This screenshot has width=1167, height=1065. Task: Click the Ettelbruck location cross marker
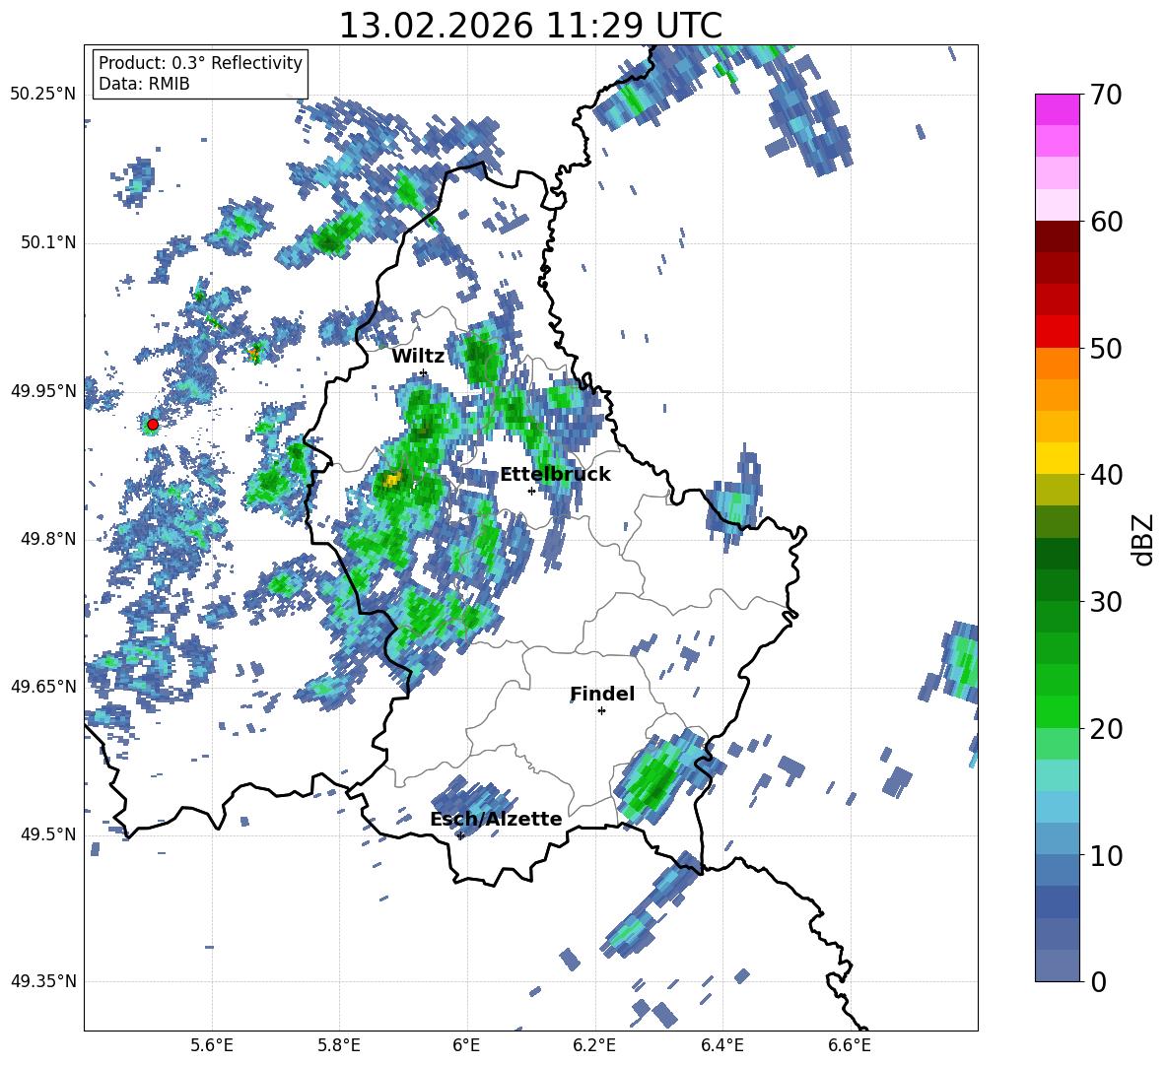point(531,491)
